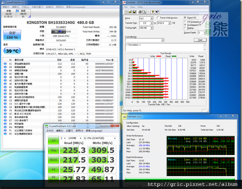Click status orb for attribute AB row
This screenshot has width=242, height=189.
[5, 77]
